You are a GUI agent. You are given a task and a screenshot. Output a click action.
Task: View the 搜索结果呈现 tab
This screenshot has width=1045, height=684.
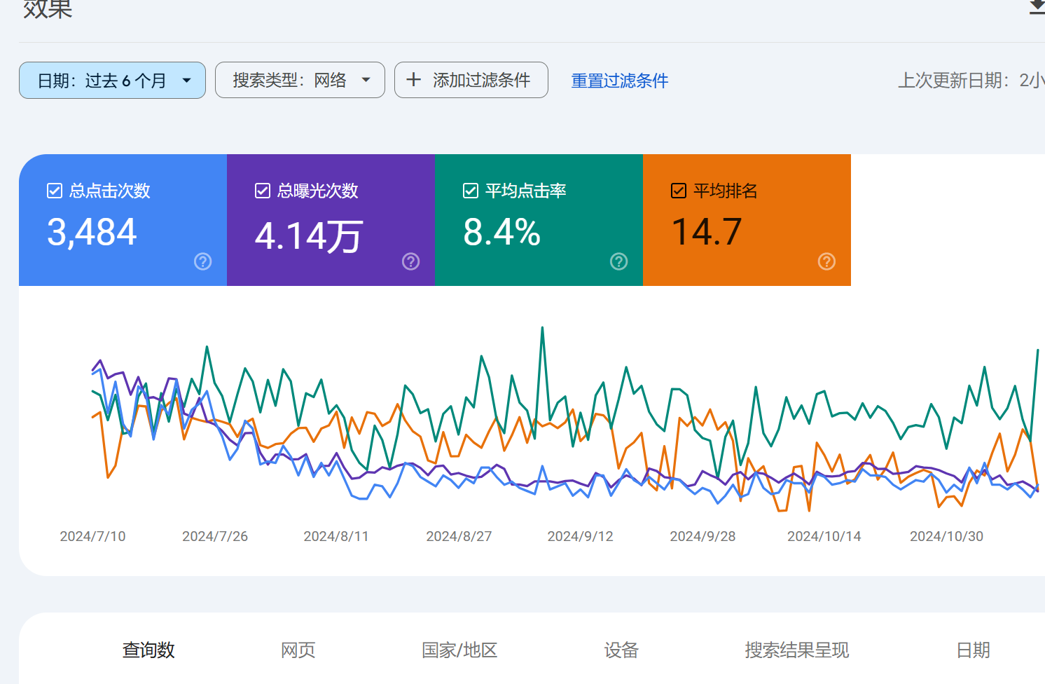coord(797,650)
